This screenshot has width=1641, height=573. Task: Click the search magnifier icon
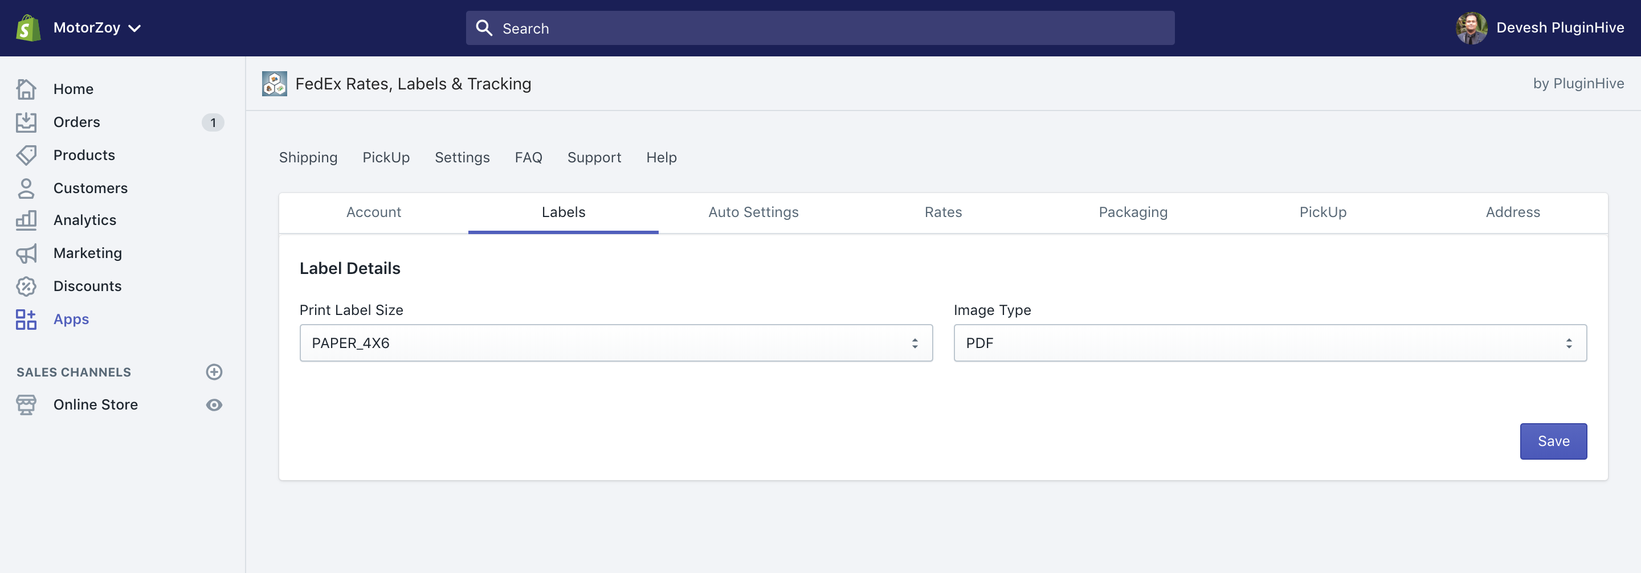(x=484, y=28)
